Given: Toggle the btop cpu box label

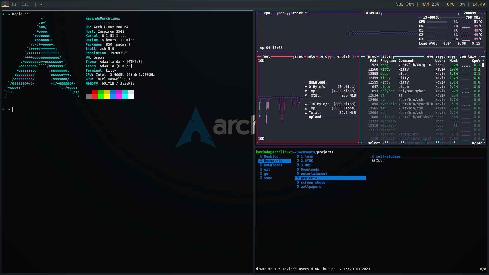Looking at the screenshot, I should [266, 13].
